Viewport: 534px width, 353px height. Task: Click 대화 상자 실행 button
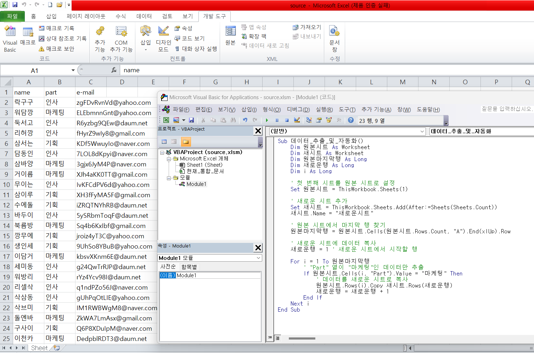(x=196, y=49)
